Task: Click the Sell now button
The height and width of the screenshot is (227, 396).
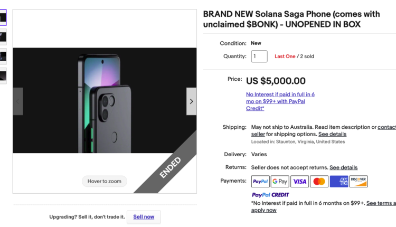Action: (144, 216)
